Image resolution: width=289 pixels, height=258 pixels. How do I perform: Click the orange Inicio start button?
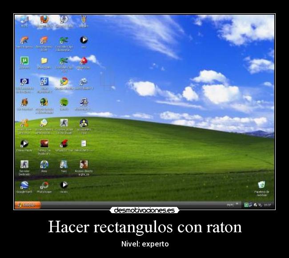click(28, 205)
